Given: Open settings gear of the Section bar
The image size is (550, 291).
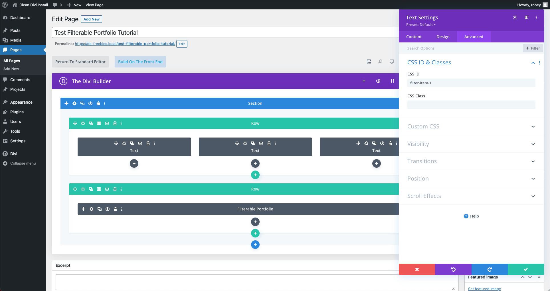Looking at the screenshot, I should pos(74,103).
